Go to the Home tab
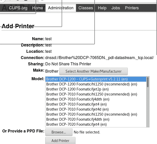This screenshot has height=144, width=157. click(x=37, y=8)
